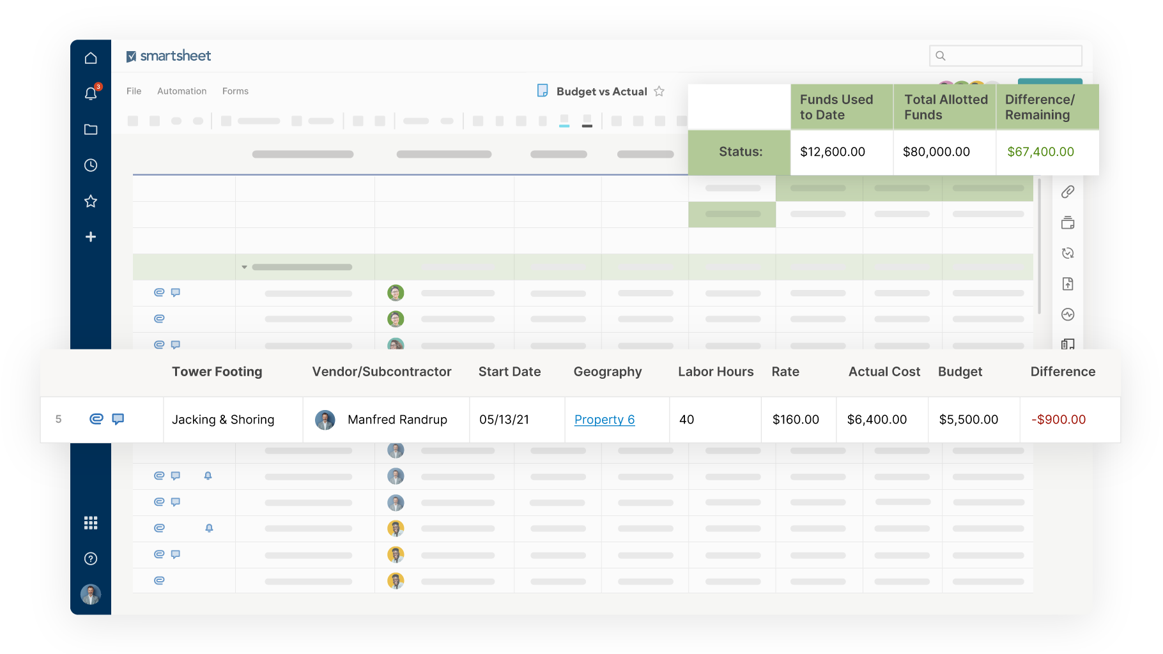Viewport: 1163px width, 654px height.
Task: Open notifications bell with red badge
Action: 91,94
